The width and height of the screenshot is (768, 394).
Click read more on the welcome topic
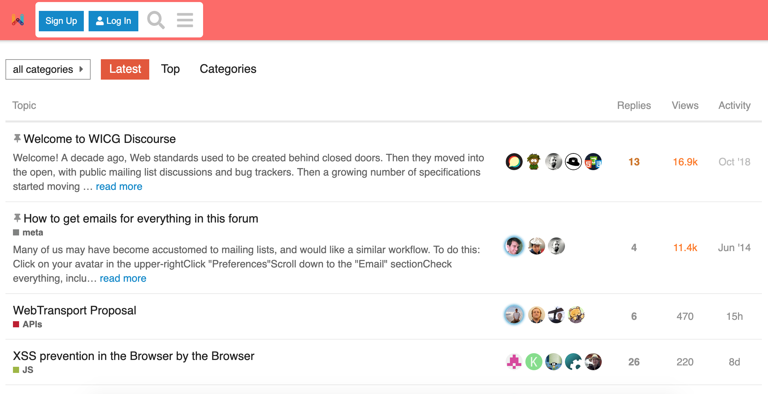[119, 186]
